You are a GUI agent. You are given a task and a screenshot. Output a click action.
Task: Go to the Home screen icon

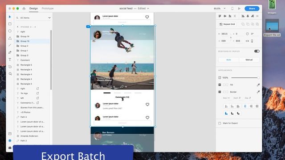coord(24,8)
